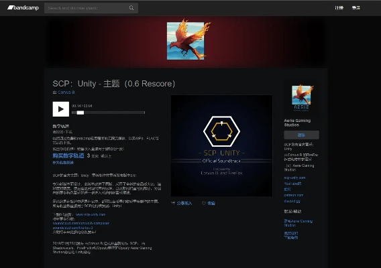381x268 pixels.
Task: Open soundcloud.com/fire-fox-3 link
Action: point(72,228)
